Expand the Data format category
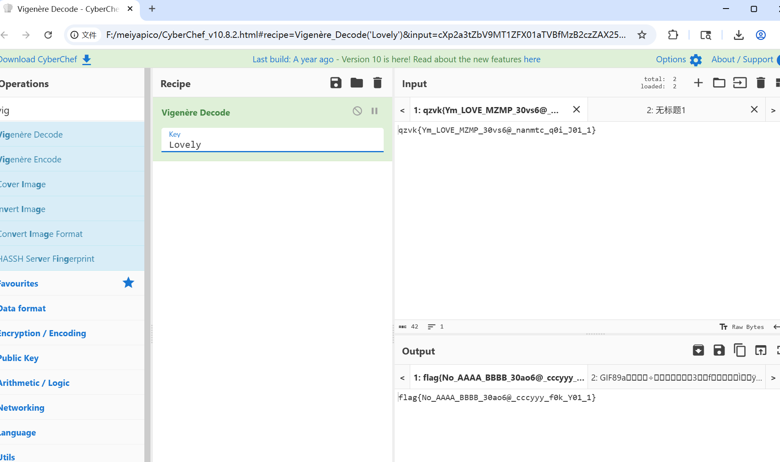The width and height of the screenshot is (780, 462). point(72,308)
